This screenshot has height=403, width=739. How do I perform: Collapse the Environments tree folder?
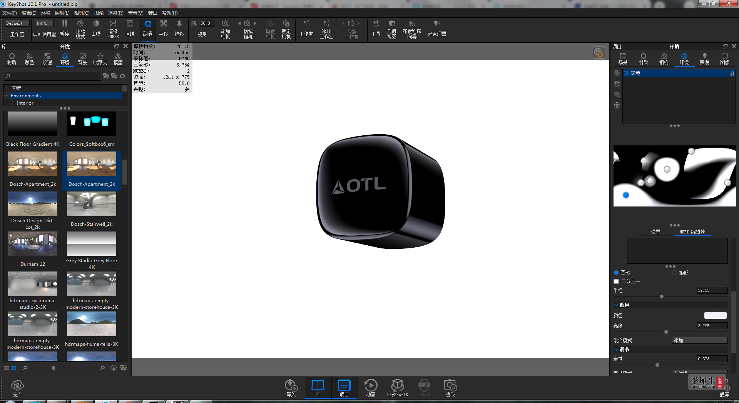[x=7, y=96]
